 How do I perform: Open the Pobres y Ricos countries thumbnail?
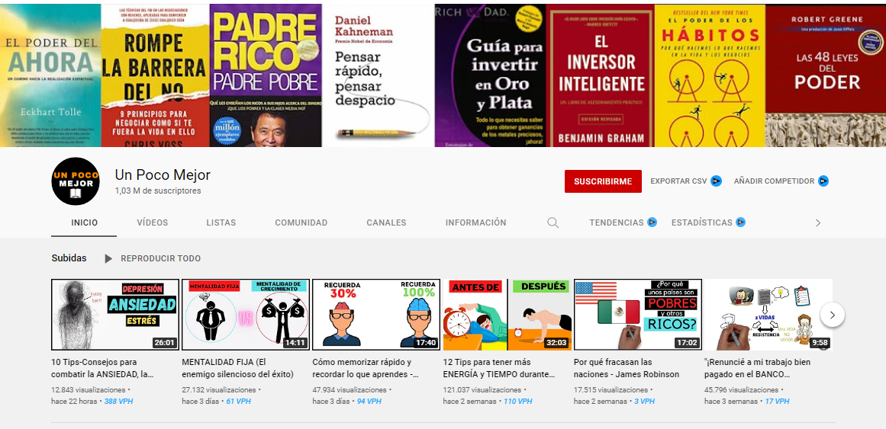point(638,315)
